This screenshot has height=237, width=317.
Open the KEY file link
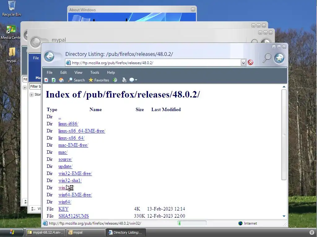[x=63, y=209]
